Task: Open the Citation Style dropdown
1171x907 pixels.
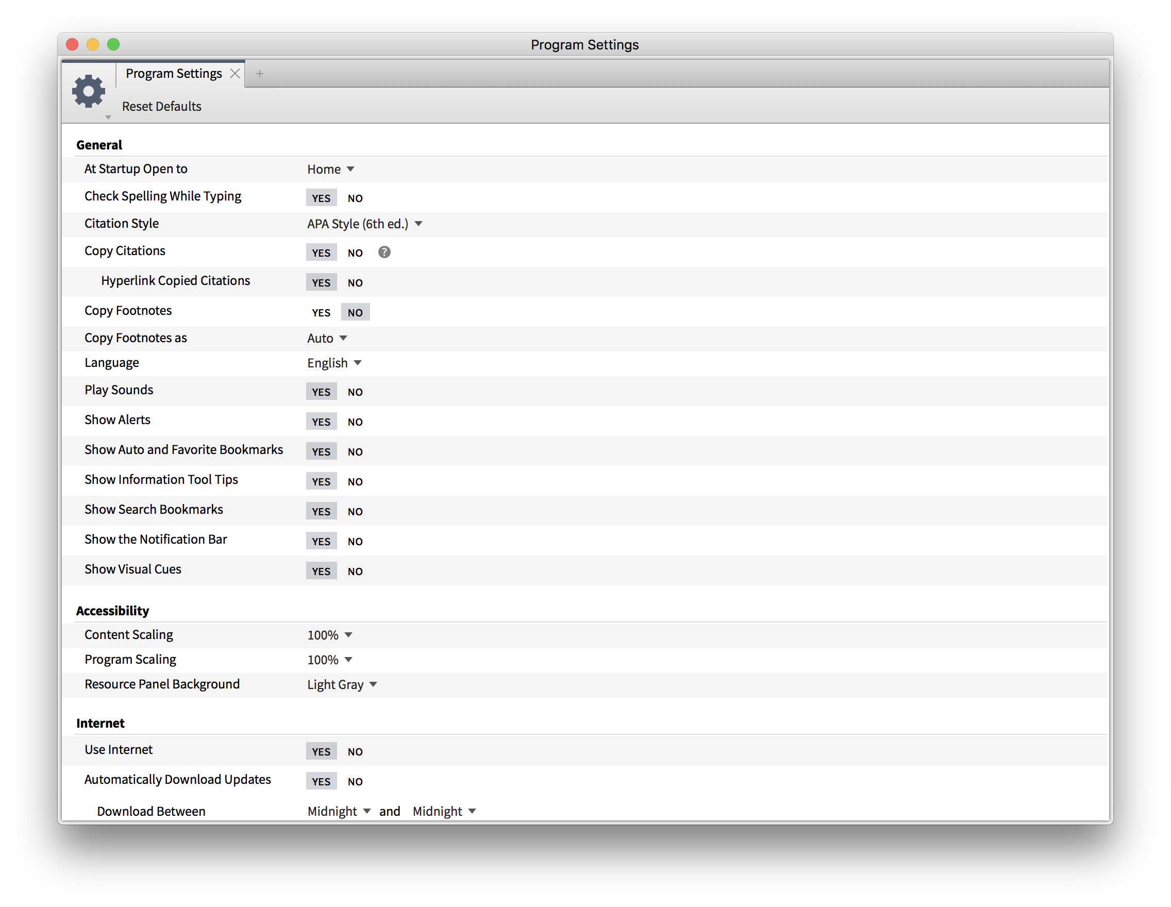Action: 364,224
